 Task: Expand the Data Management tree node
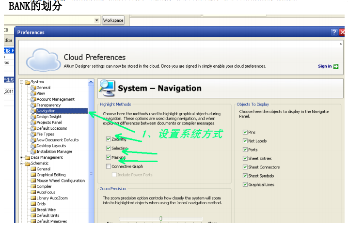[x=21, y=158]
